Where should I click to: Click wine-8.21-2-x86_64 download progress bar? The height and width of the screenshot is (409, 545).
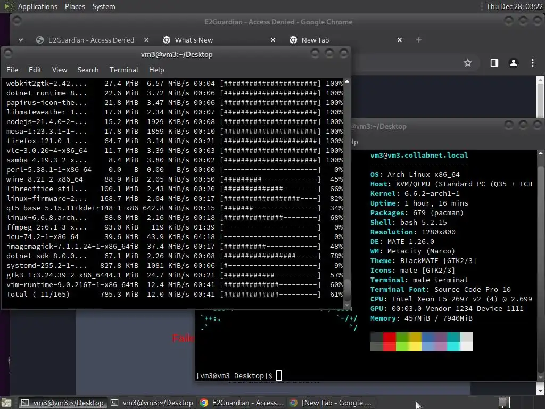coord(270,179)
